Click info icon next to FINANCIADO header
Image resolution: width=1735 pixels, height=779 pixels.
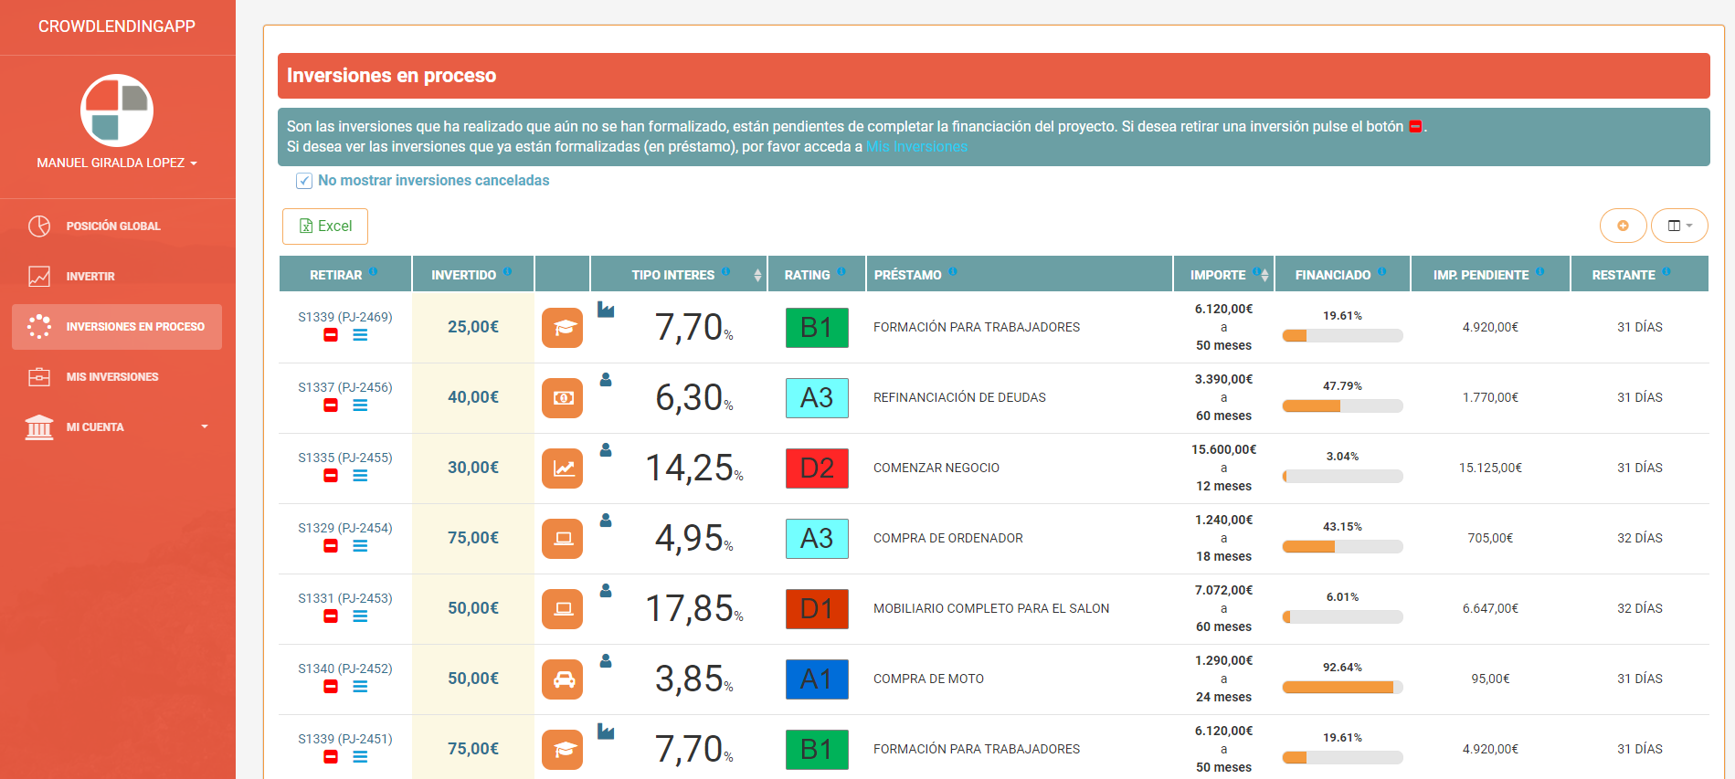pyautogui.click(x=1381, y=271)
